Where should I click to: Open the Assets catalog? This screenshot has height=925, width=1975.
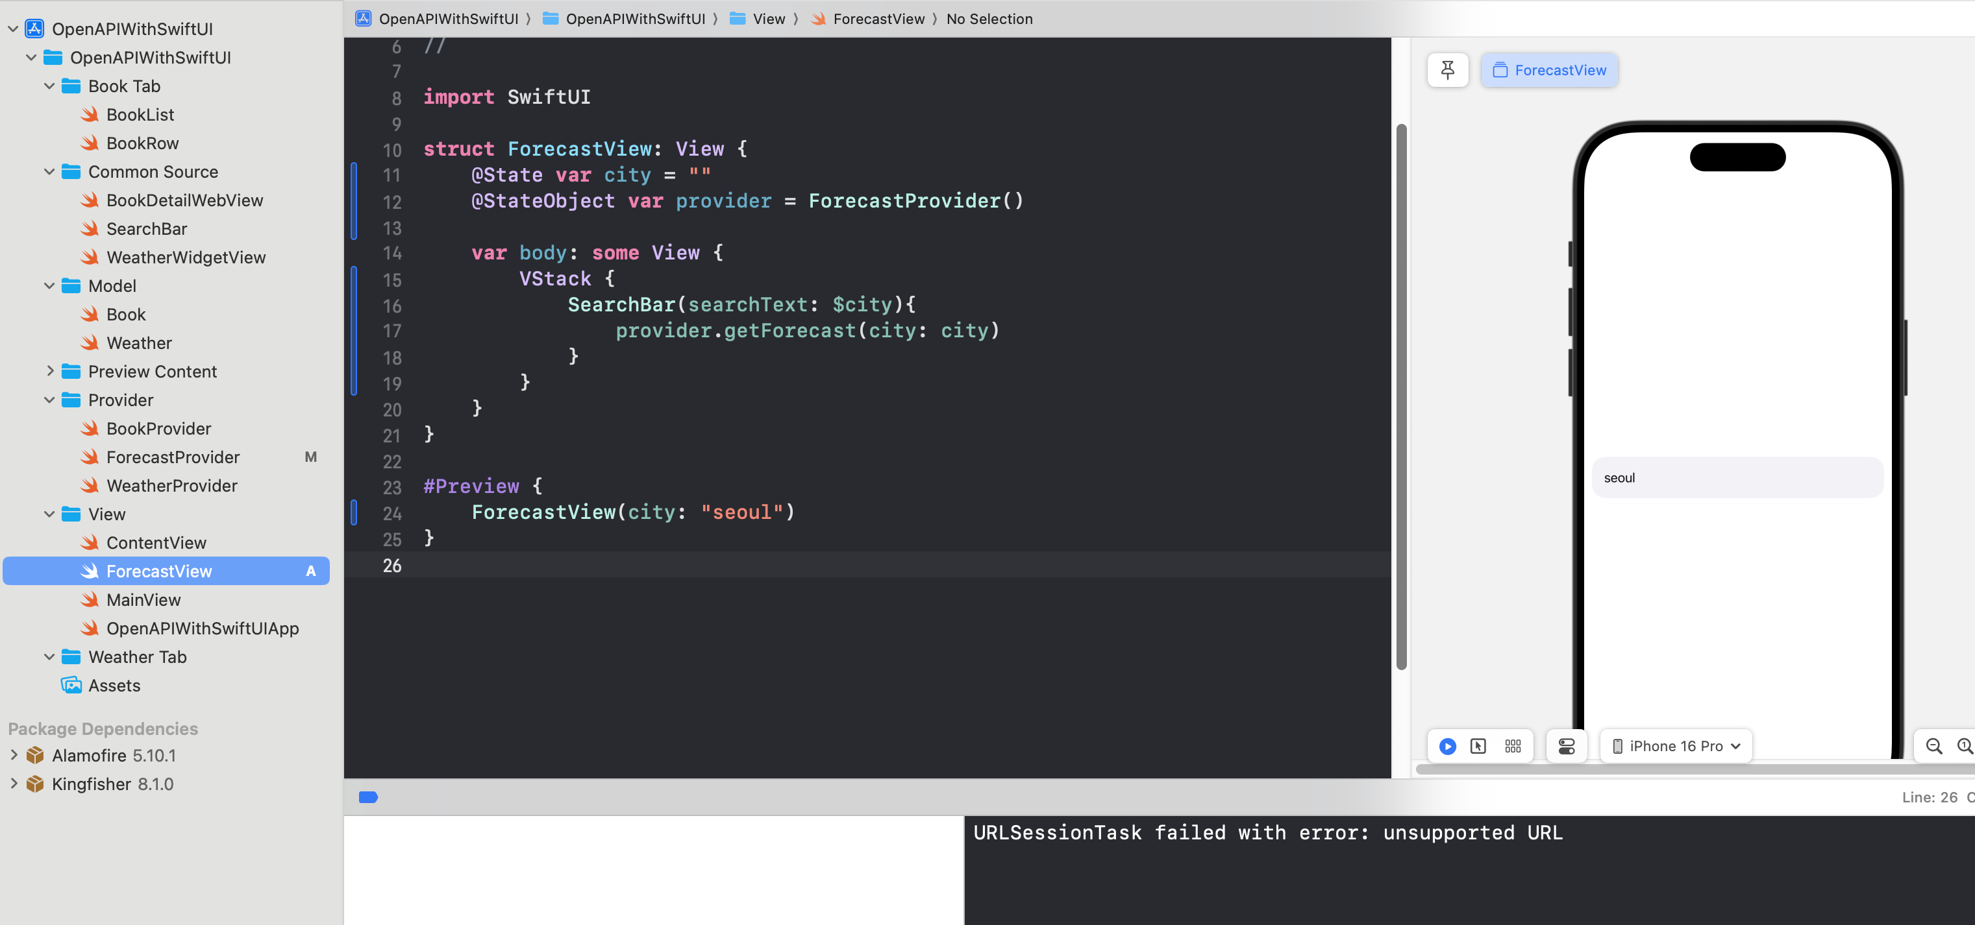(114, 686)
